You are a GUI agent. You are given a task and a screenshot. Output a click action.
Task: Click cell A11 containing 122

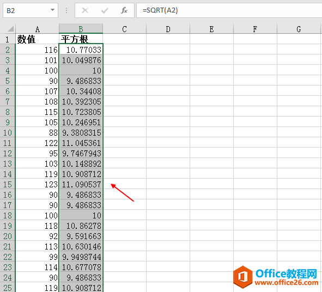(37, 143)
